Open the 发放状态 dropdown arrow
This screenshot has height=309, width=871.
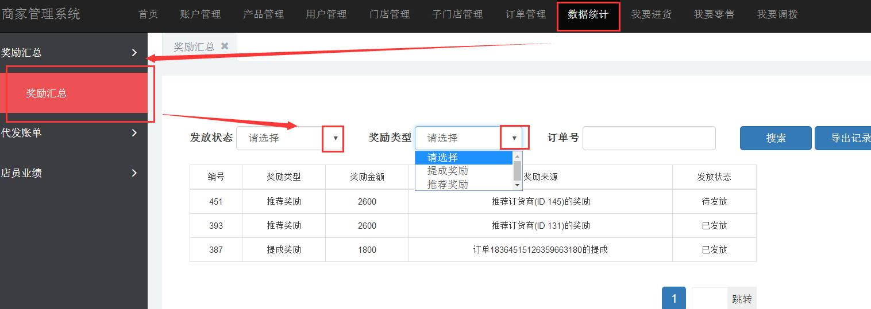(335, 138)
